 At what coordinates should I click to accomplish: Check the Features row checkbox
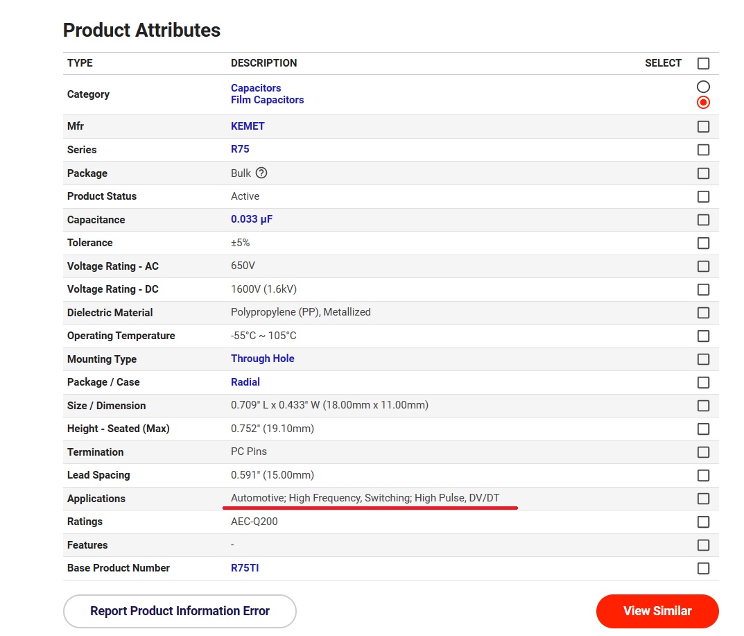point(703,545)
